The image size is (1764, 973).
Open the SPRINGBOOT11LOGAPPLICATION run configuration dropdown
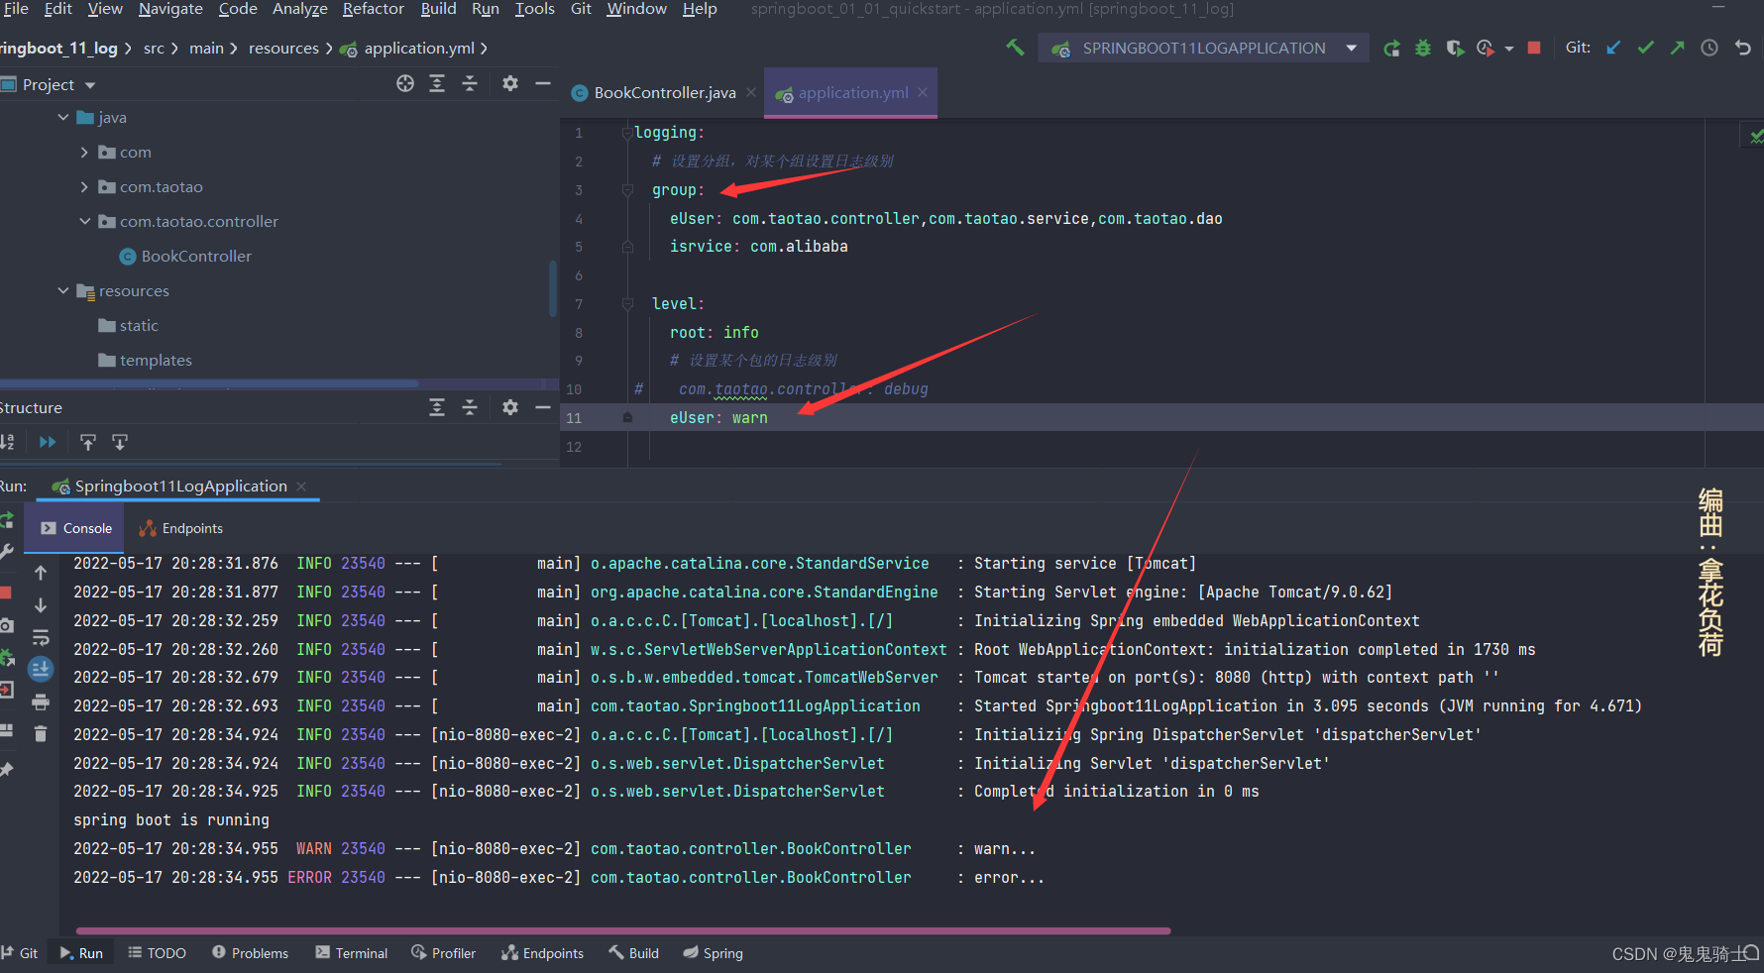tap(1203, 48)
